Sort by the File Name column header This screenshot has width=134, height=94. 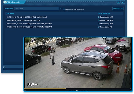coord(10,13)
